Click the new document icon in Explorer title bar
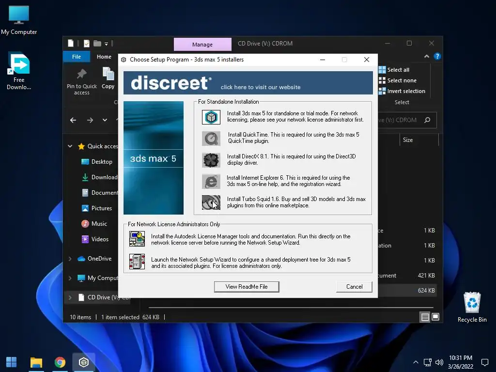The image size is (496, 372). click(71, 43)
